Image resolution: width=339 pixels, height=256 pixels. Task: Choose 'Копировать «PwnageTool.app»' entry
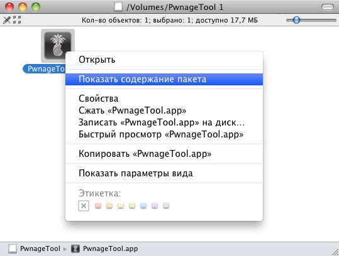click(164, 154)
